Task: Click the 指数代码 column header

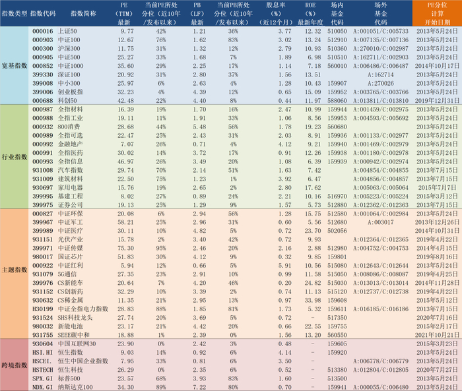Action: click(x=43, y=14)
